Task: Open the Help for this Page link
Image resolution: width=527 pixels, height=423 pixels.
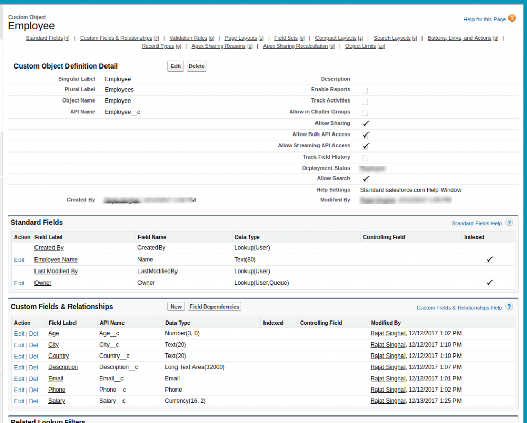Action: (484, 19)
